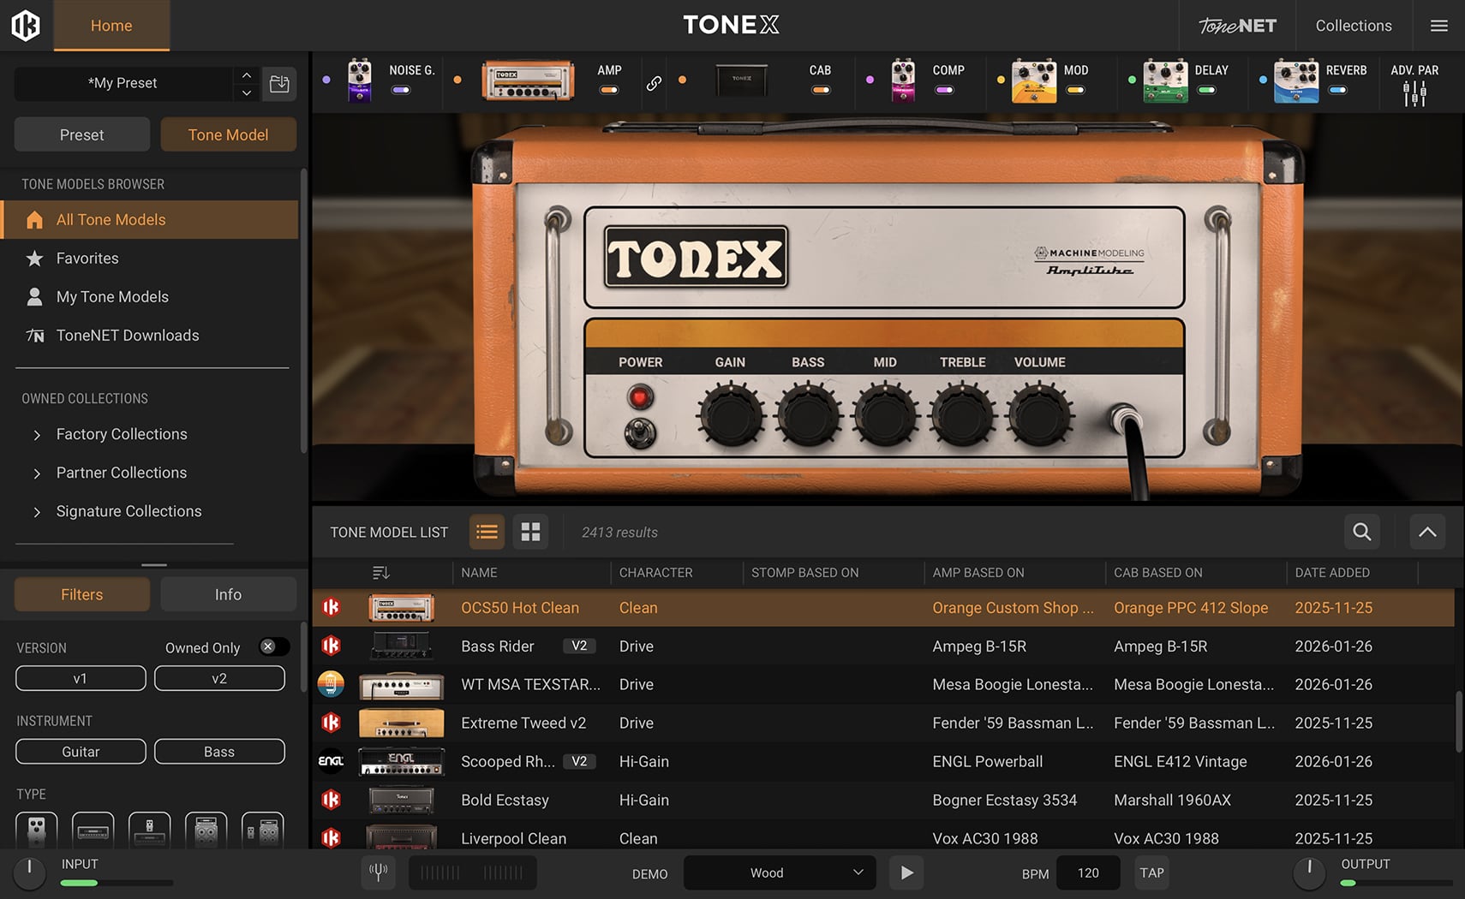This screenshot has height=899, width=1465.
Task: Open the Advanced Parameters sliders icon
Action: tap(1414, 93)
